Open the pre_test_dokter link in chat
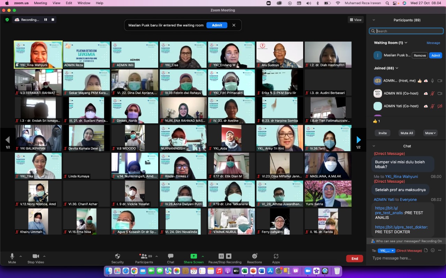Viewport: 446px width, 278px height. tap(401, 227)
